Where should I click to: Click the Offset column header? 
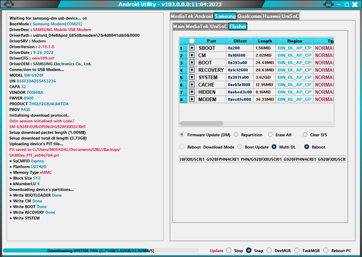(240, 41)
